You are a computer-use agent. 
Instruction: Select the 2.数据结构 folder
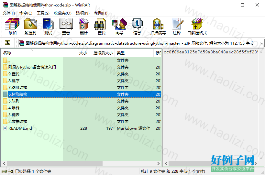point(18,121)
